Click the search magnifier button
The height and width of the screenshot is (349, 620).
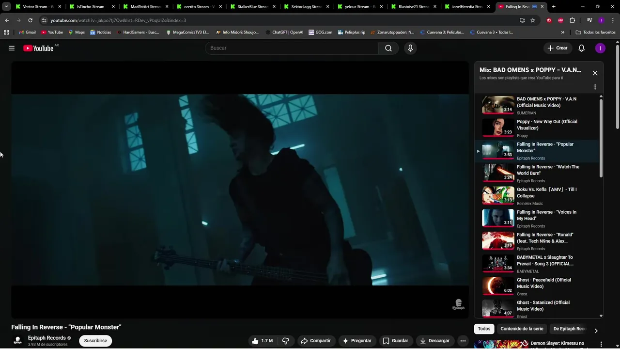point(388,48)
